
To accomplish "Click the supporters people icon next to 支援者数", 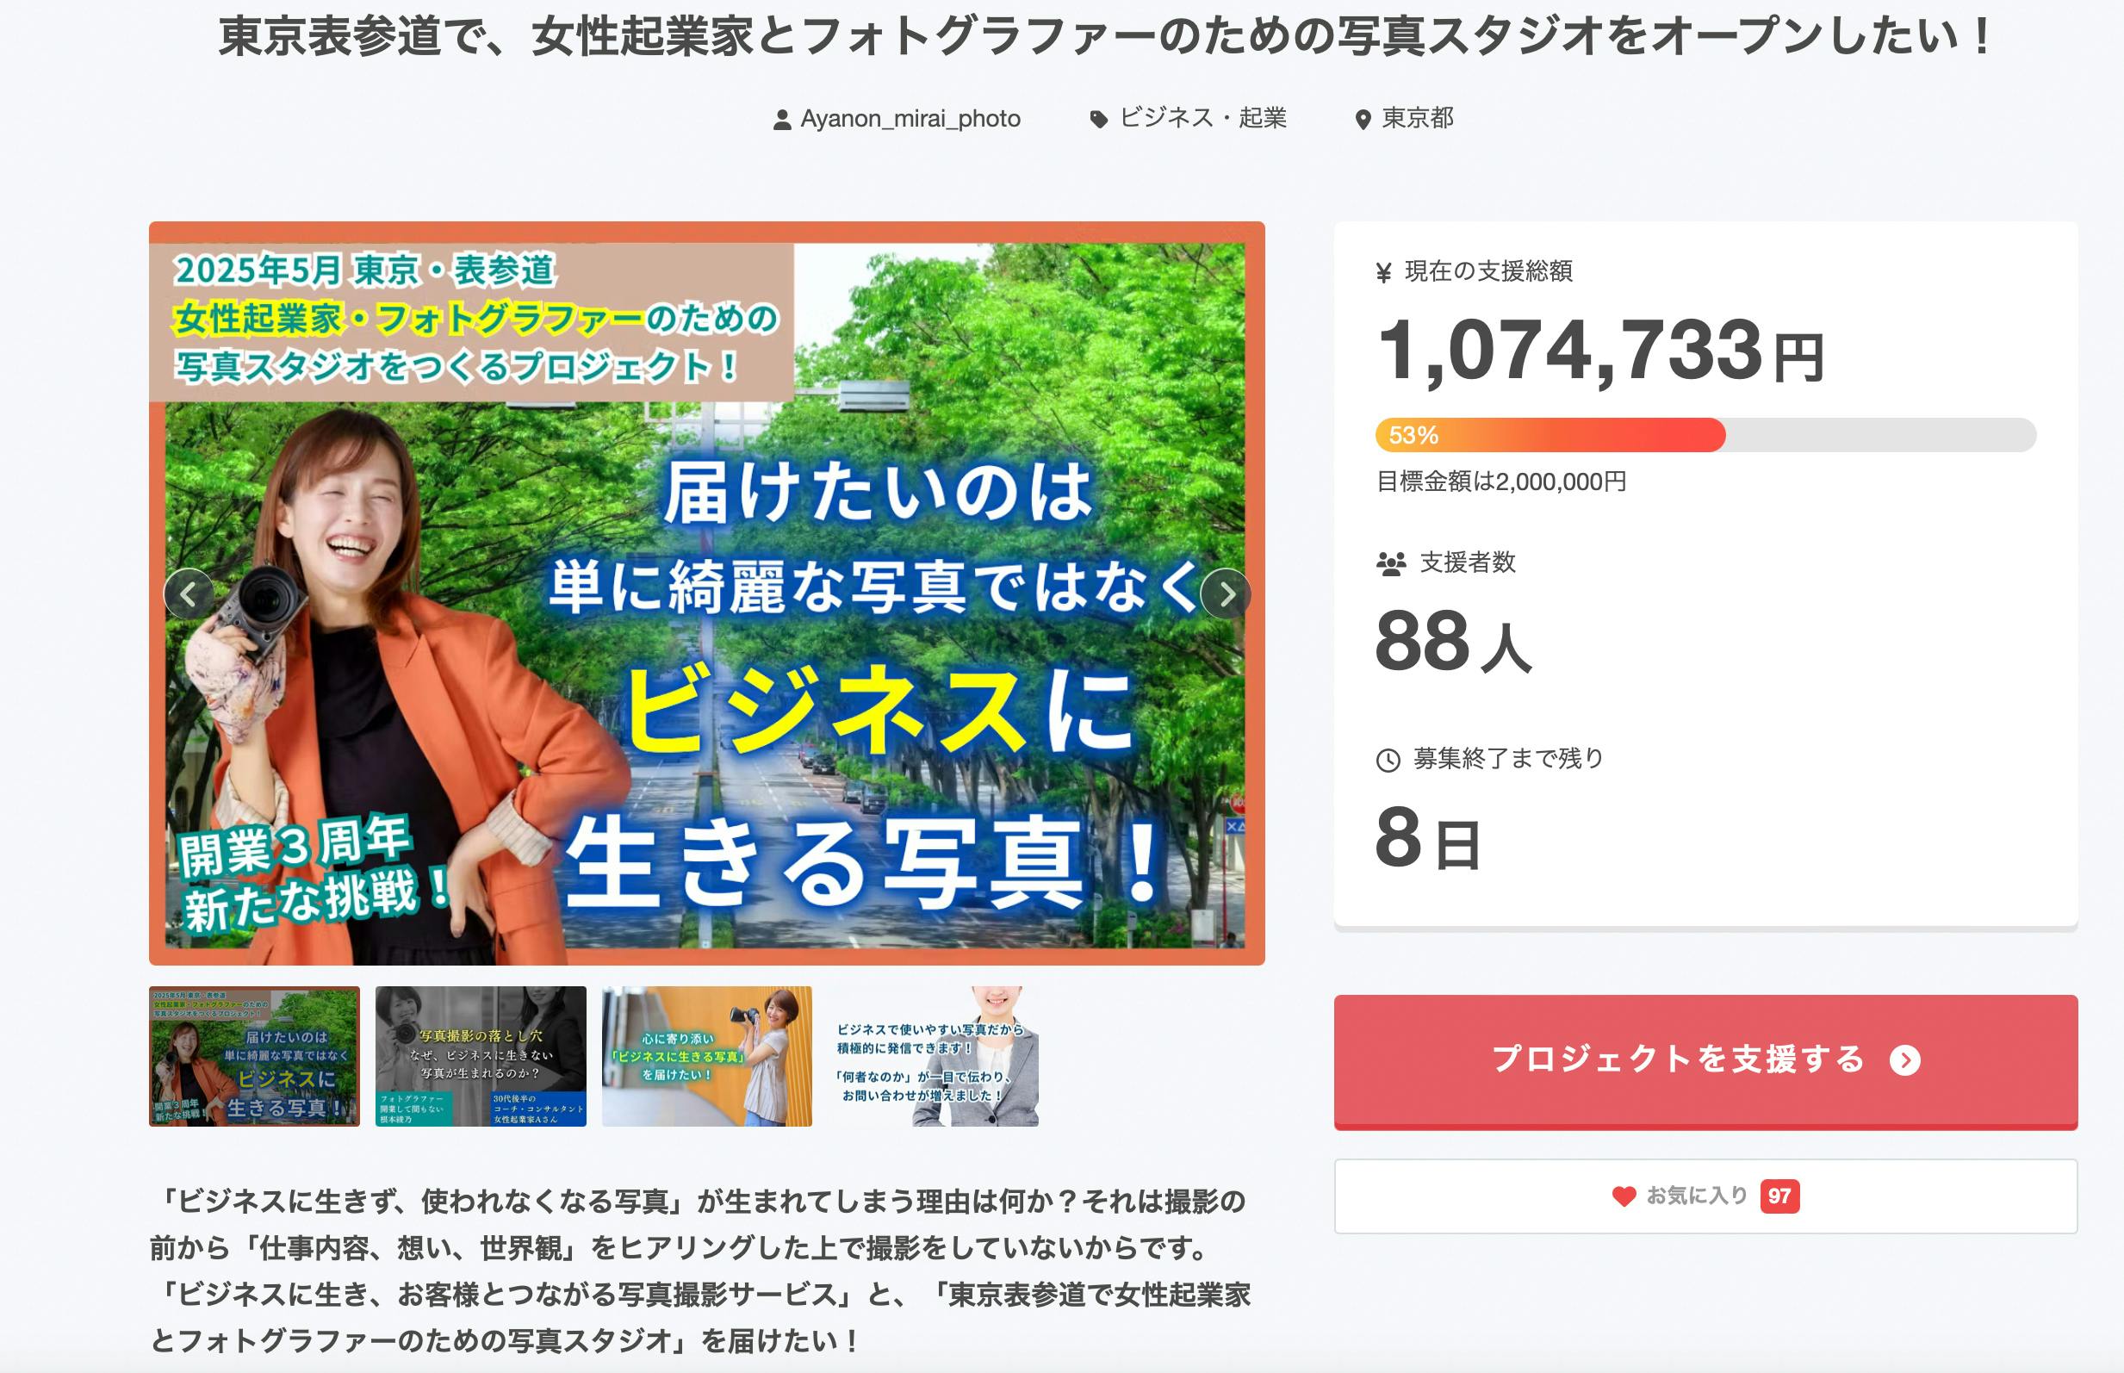I will [x=1390, y=563].
